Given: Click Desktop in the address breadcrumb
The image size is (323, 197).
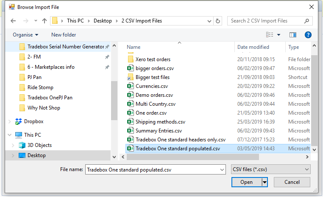Looking at the screenshot, I should pos(103,21).
